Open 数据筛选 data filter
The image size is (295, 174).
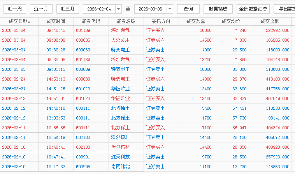point(218,9)
